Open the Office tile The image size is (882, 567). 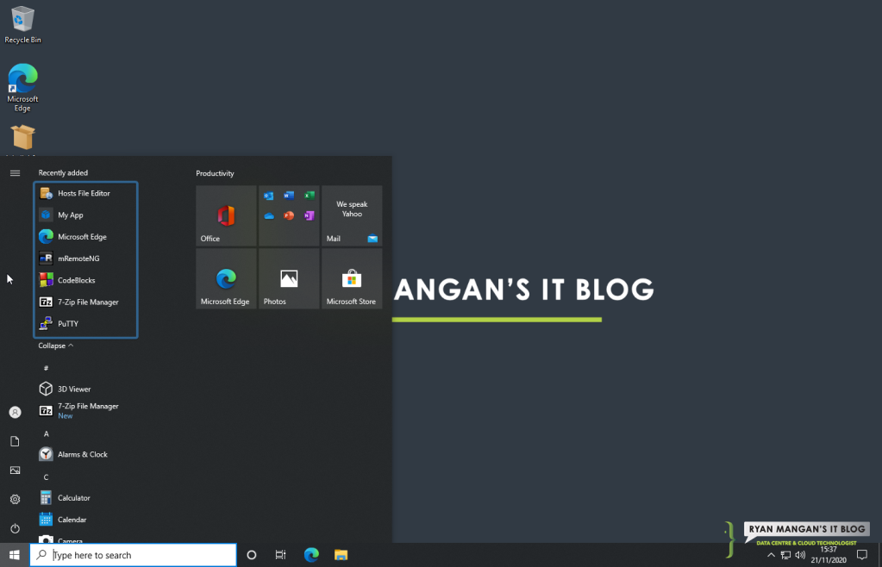pos(226,215)
